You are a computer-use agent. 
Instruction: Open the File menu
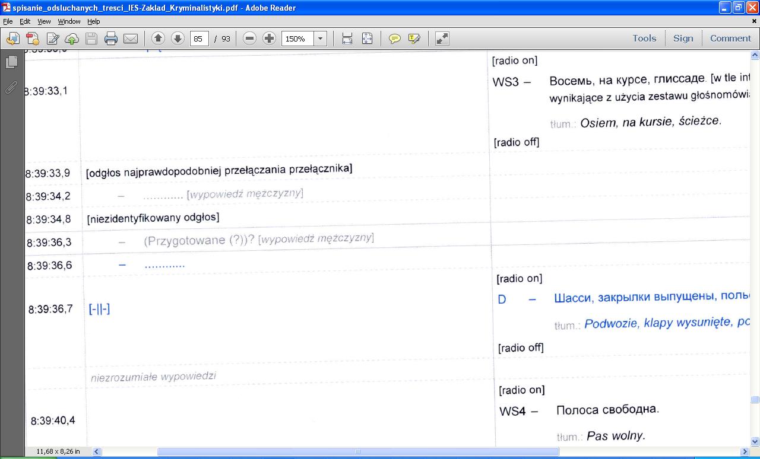8,21
